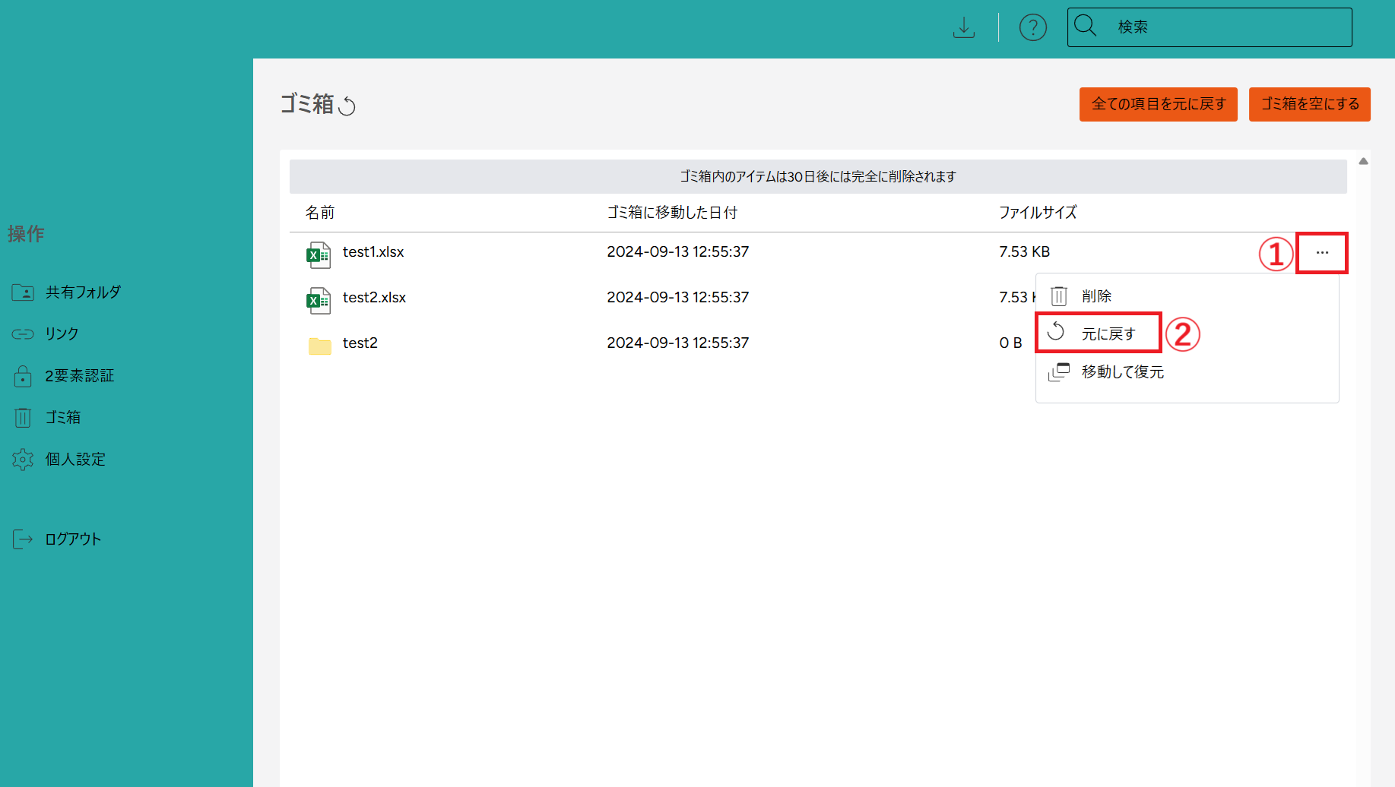Click the shared folder sidebar icon
The width and height of the screenshot is (1395, 787).
(23, 292)
